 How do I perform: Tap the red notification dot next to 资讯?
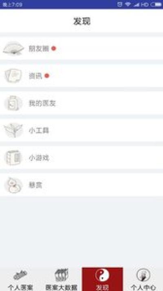point(47,76)
